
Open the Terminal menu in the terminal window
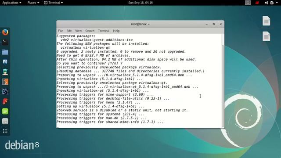click(104, 31)
